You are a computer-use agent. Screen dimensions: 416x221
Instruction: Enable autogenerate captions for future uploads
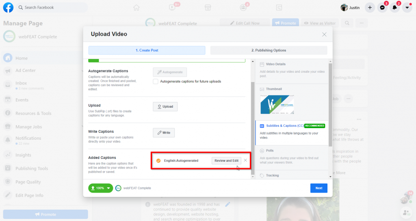pos(156,81)
